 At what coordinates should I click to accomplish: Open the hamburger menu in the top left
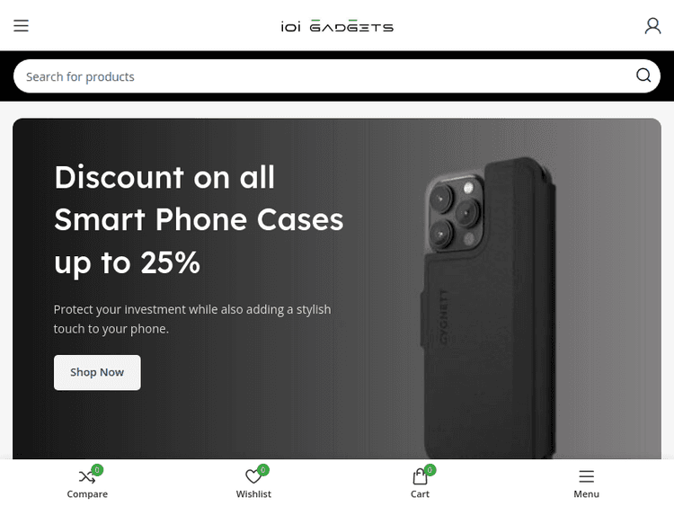pyautogui.click(x=21, y=26)
